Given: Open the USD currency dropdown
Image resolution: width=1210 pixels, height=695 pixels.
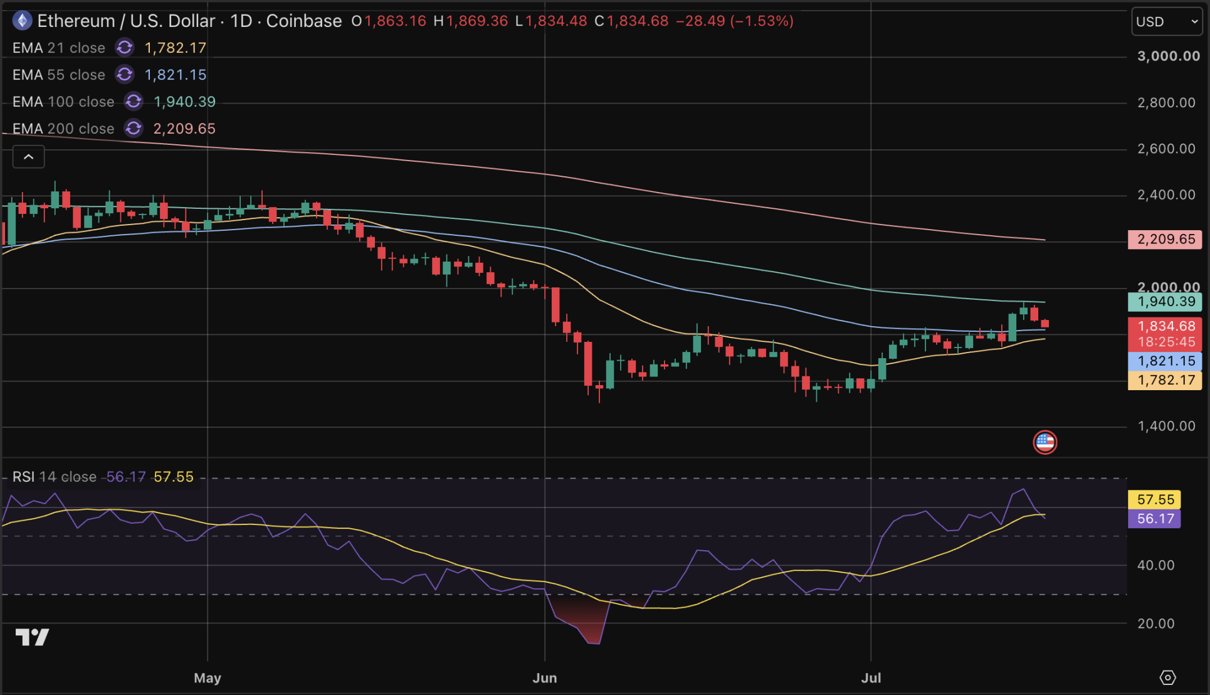Looking at the screenshot, I should tap(1167, 21).
